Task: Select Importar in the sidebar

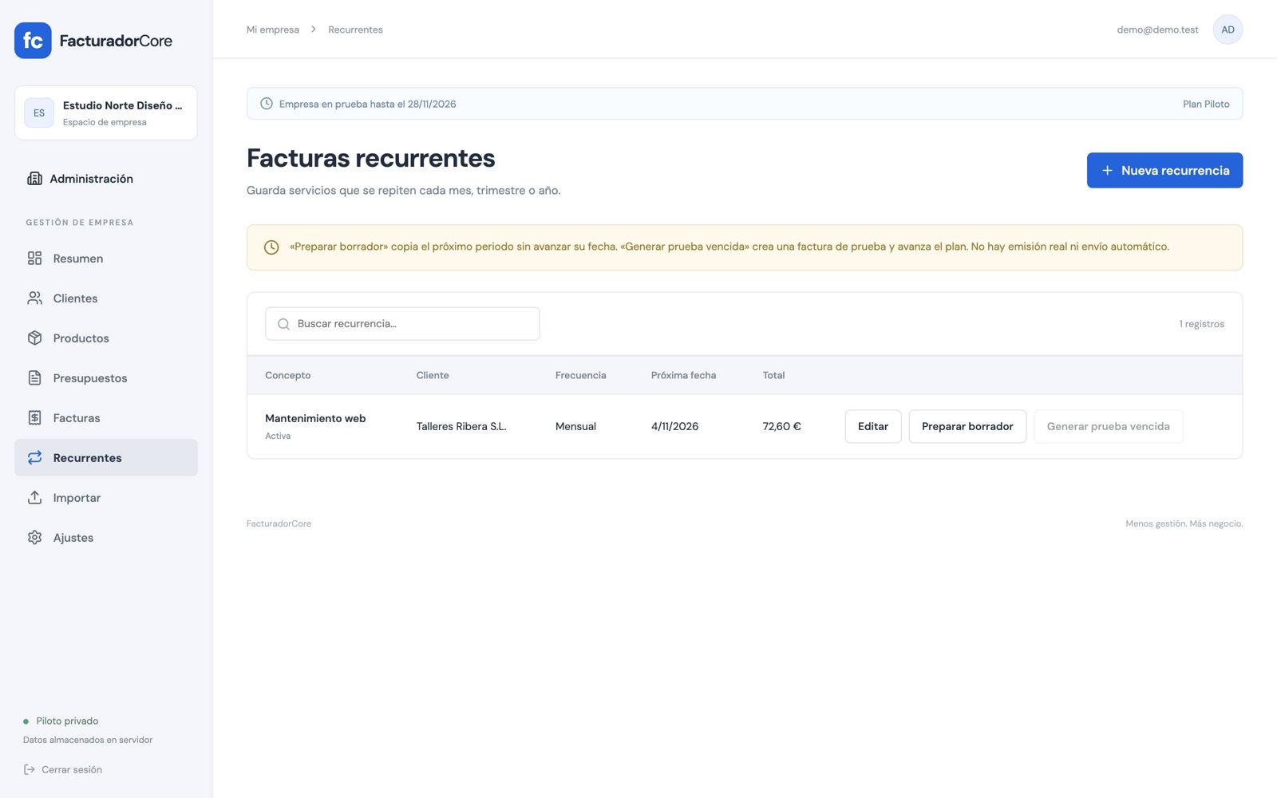Action: point(106,498)
